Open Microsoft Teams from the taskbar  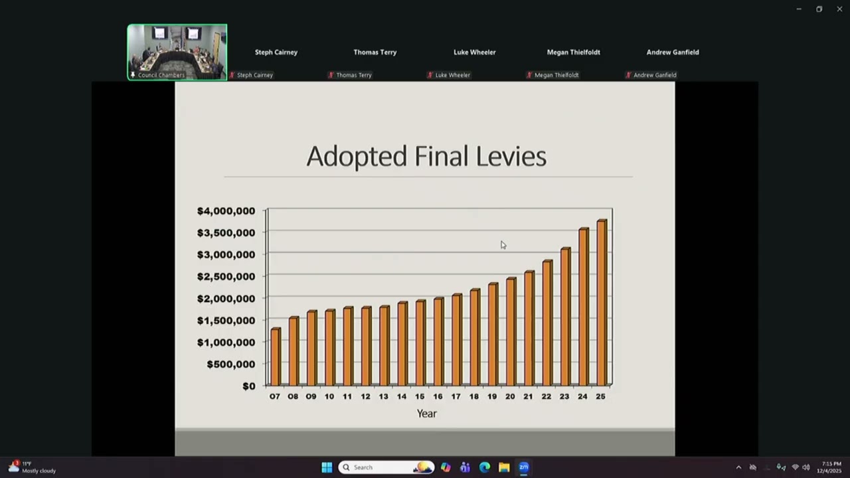[x=465, y=467]
